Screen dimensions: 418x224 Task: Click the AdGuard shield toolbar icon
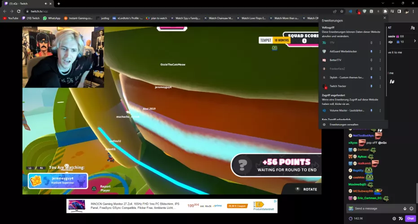pos(365,12)
